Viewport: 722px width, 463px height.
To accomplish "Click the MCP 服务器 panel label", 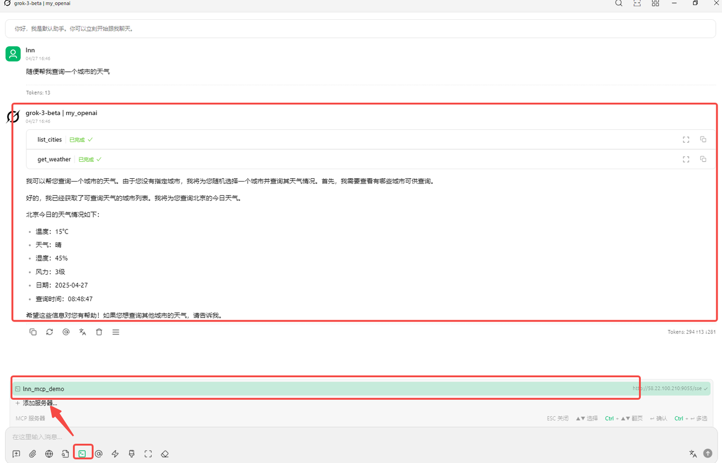I will pos(30,418).
